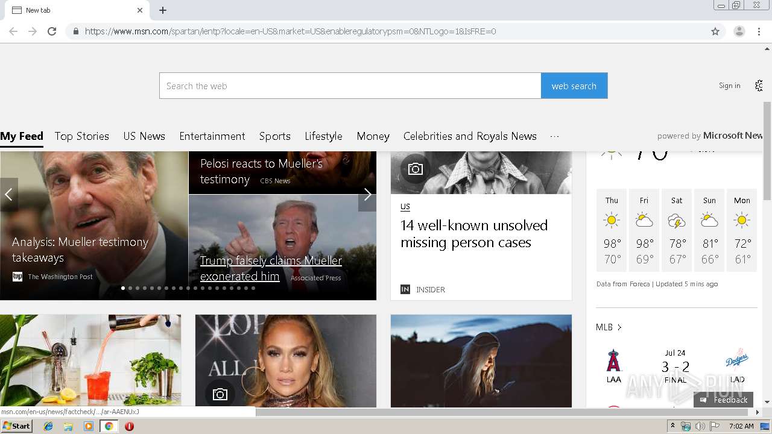
Task: Reload the page with refresh icon
Action: (52, 31)
